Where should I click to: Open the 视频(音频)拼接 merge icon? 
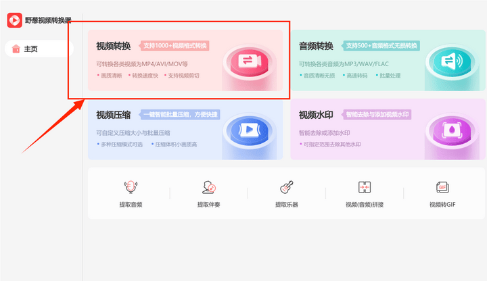point(365,188)
